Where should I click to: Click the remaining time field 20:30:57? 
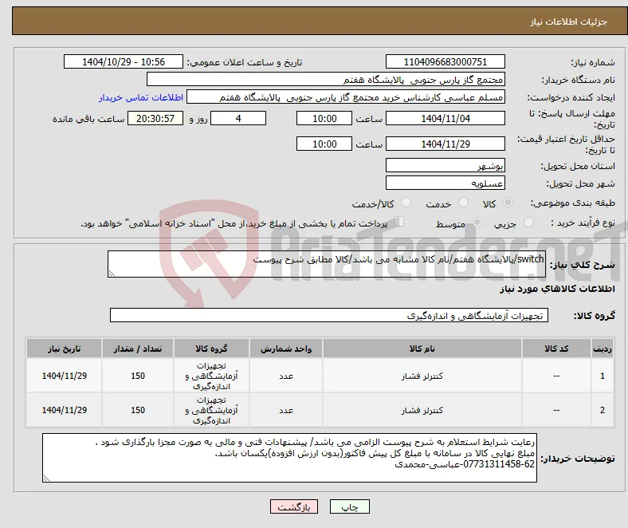coord(155,118)
